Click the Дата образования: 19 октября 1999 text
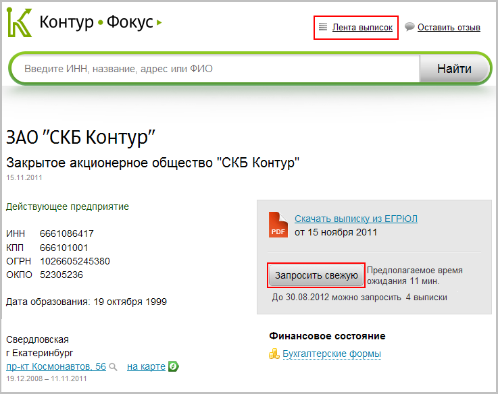This screenshot has width=498, height=394. pyautogui.click(x=86, y=302)
